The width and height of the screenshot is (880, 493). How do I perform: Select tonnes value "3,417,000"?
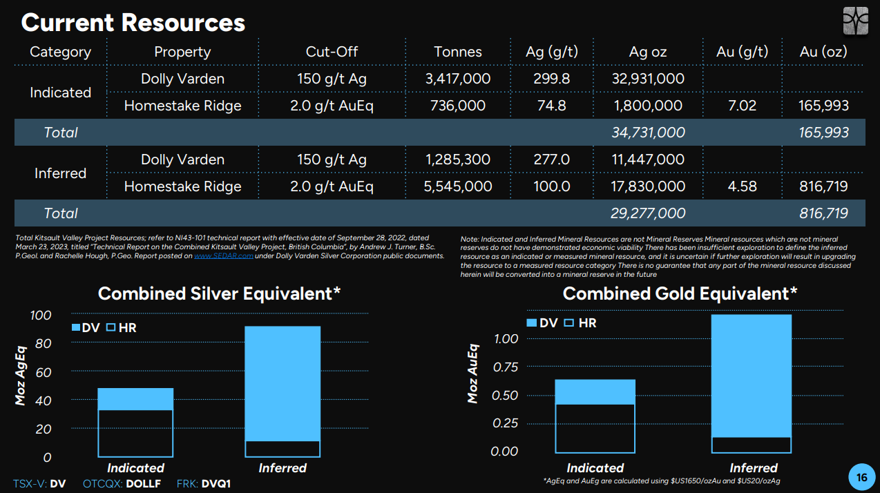[x=458, y=79]
